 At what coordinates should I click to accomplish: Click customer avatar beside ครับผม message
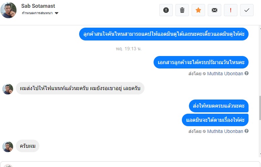8,147
